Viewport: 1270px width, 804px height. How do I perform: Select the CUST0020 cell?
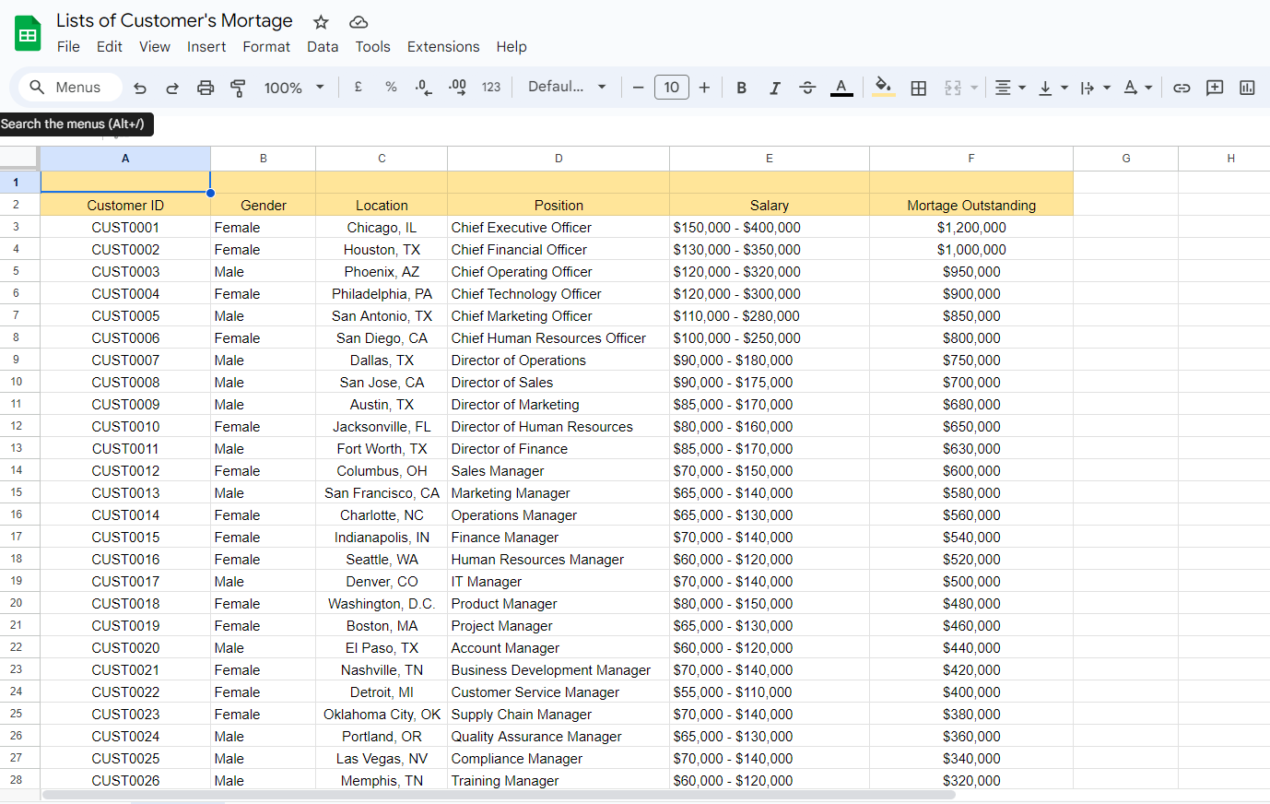(125, 647)
